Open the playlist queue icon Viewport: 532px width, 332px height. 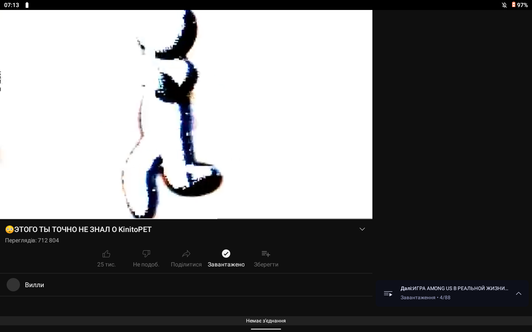click(x=388, y=293)
